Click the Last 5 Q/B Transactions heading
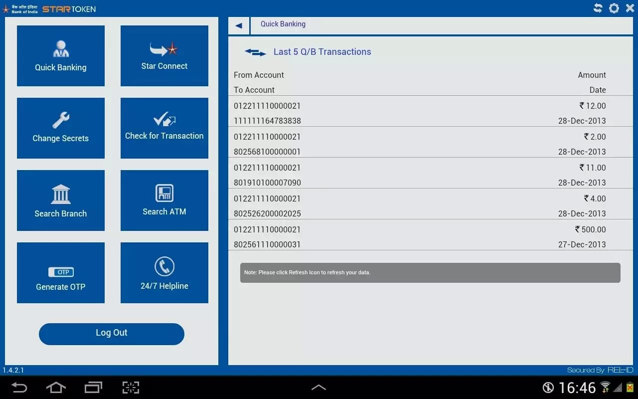This screenshot has width=638, height=399. (322, 52)
